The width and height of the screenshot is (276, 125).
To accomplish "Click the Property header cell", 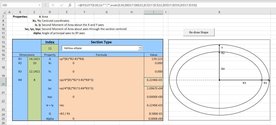I will point(50,55).
